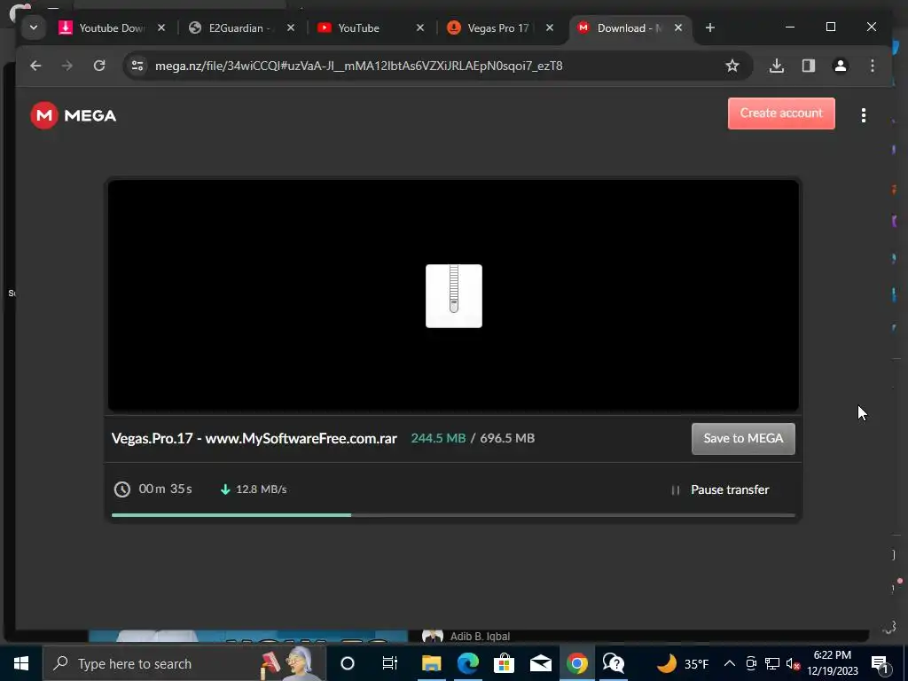
Task: Open the Windows Start menu
Action: pyautogui.click(x=21, y=663)
